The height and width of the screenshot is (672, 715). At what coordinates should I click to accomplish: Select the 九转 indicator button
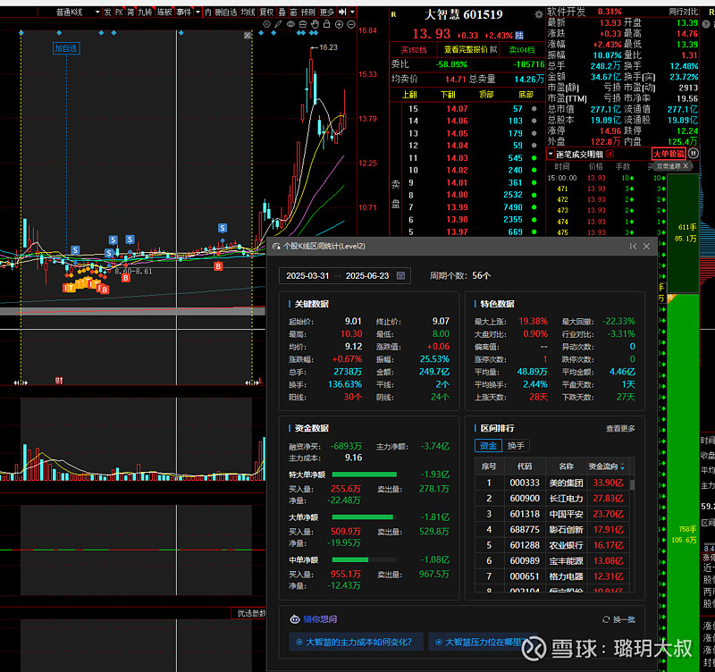(x=145, y=13)
